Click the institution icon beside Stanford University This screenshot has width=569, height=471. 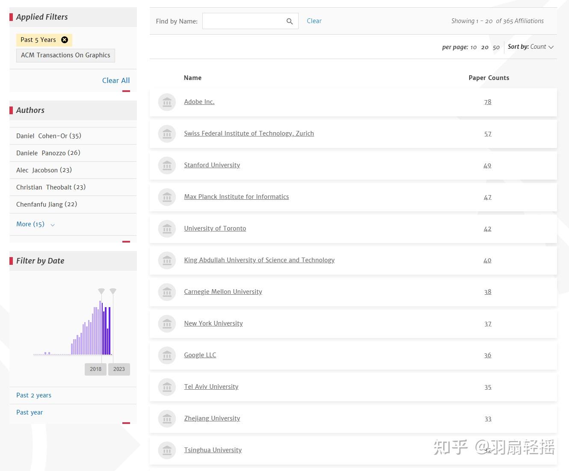[x=167, y=166]
